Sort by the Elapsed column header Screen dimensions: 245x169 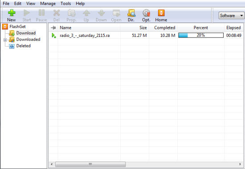[233, 28]
